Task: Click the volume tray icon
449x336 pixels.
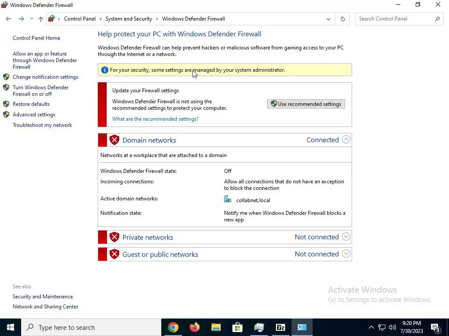Action: point(392,327)
